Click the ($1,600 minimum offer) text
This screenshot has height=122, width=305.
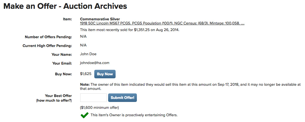click(99, 107)
